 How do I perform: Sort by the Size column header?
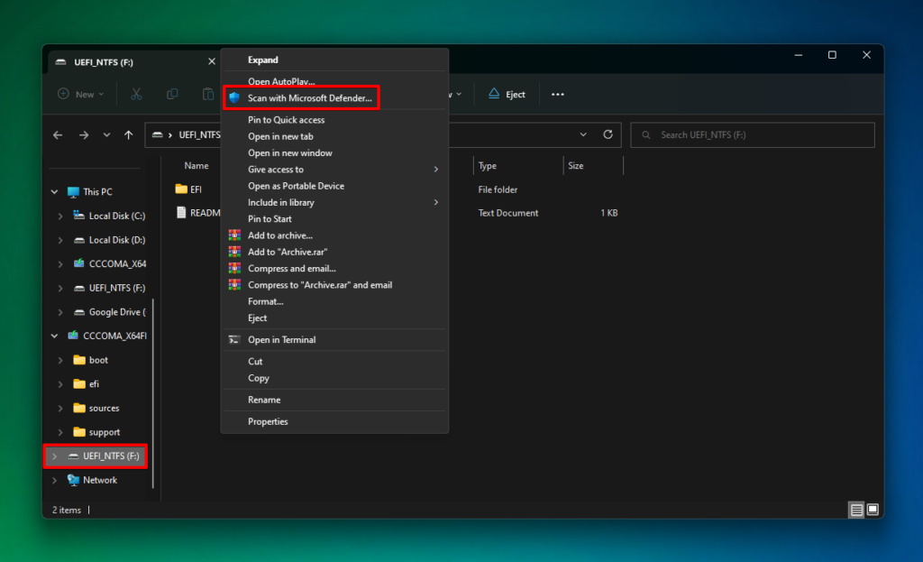click(x=576, y=166)
